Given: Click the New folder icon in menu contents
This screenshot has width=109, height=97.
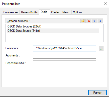Looking at the screenshot, I should [x=83, y=21].
